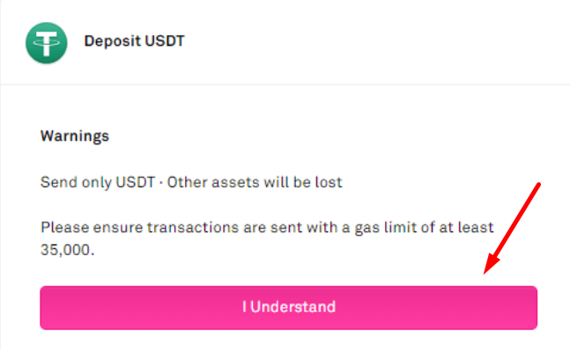Click the white T symbol in logo

pyautogui.click(x=46, y=43)
